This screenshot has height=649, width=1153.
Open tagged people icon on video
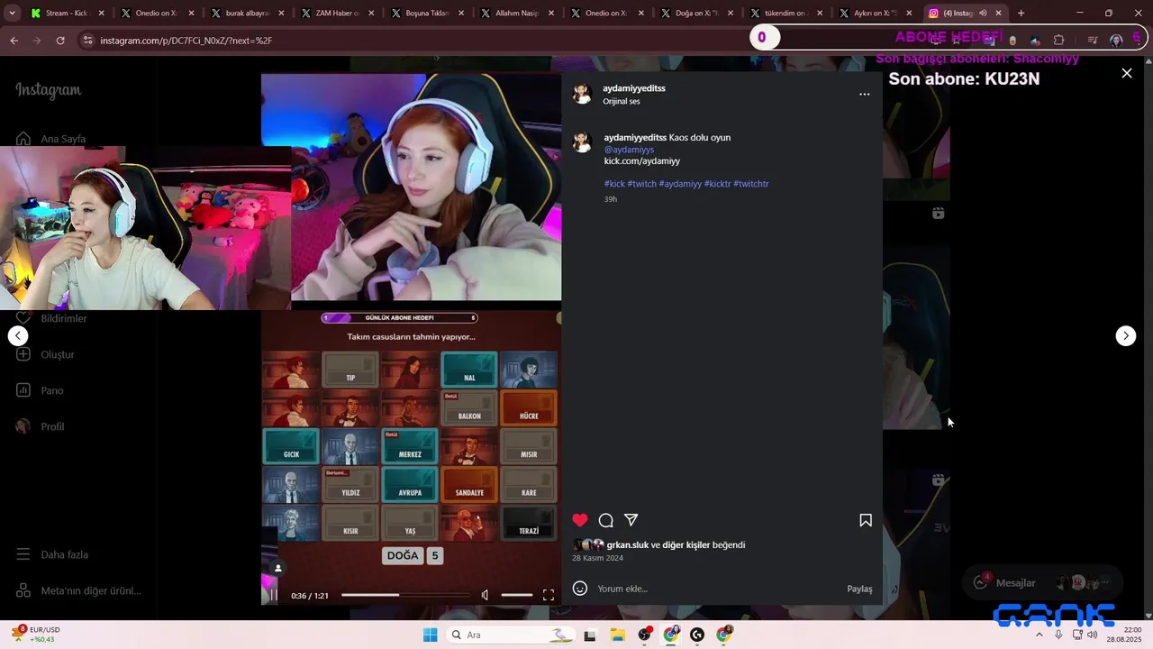pos(278,568)
